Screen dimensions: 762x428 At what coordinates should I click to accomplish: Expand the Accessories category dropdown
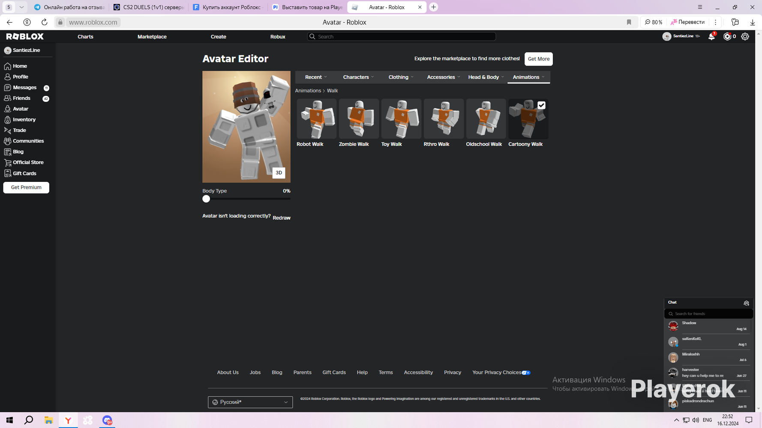point(443,77)
